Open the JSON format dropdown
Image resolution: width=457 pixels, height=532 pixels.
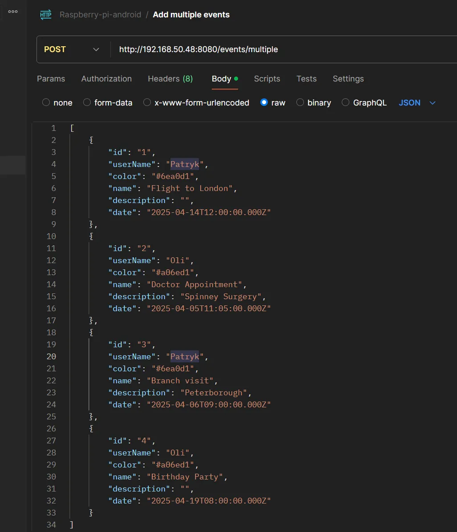(417, 103)
